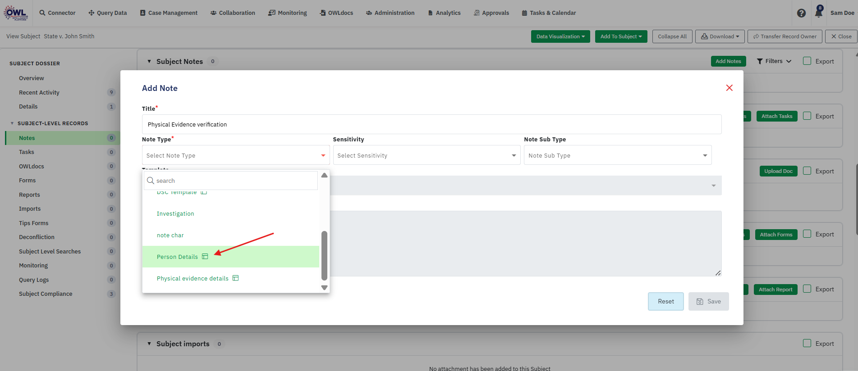Click the Save button

(x=708, y=301)
